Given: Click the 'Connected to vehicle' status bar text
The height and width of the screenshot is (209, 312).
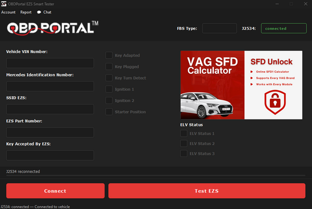Looking at the screenshot, I should [52, 207].
